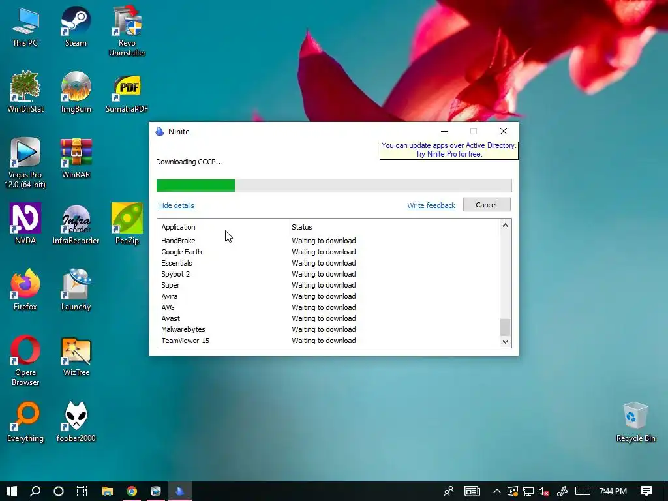Viewport: 668px width, 501px height.
Task: Click the WizTree desktop shortcut
Action: click(x=76, y=357)
